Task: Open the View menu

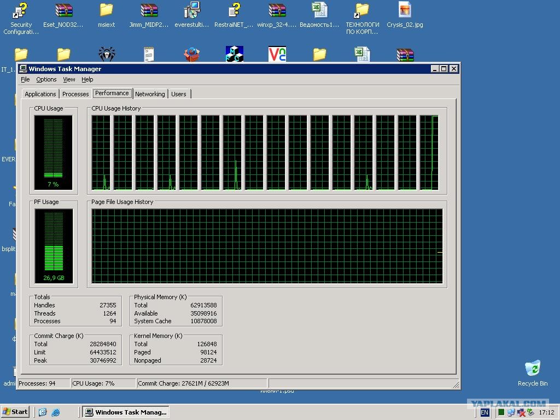Action: point(69,79)
